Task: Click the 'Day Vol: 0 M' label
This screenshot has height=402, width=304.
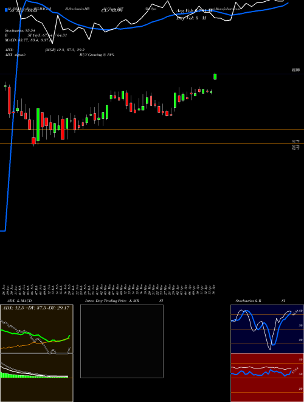Action: click(x=191, y=18)
